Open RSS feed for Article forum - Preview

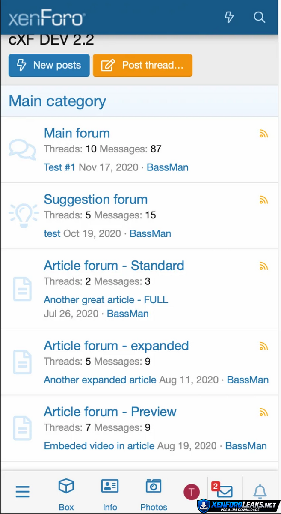coord(264,413)
